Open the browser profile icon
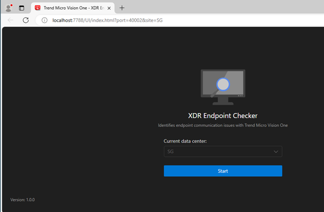Viewport: 324px width, 212px height. pos(8,8)
